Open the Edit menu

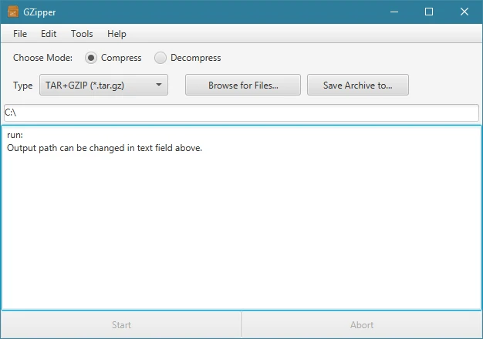tap(49, 34)
